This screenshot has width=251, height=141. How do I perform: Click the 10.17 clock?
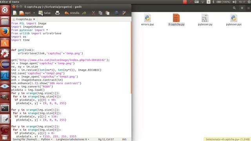point(242,2)
